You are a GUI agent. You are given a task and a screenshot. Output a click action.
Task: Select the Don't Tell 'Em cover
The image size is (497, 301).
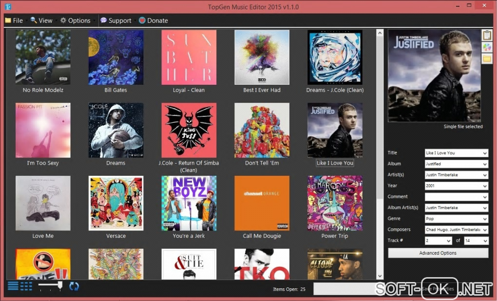[x=262, y=130]
